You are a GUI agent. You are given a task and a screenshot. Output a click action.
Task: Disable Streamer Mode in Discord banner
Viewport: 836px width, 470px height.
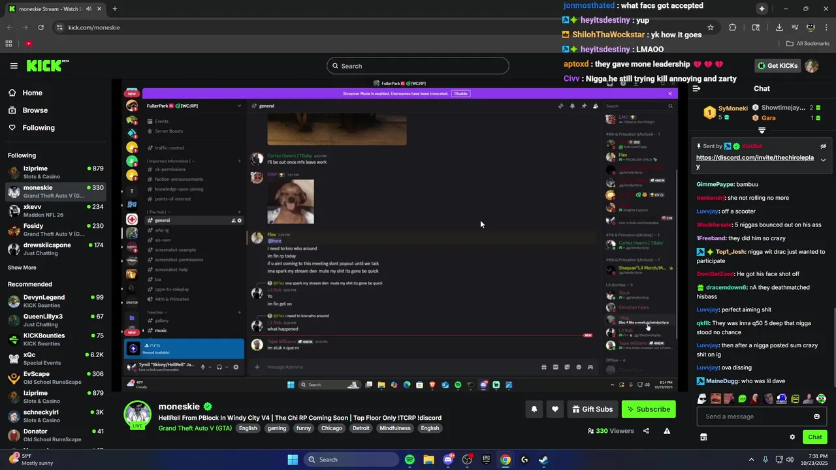(x=461, y=93)
